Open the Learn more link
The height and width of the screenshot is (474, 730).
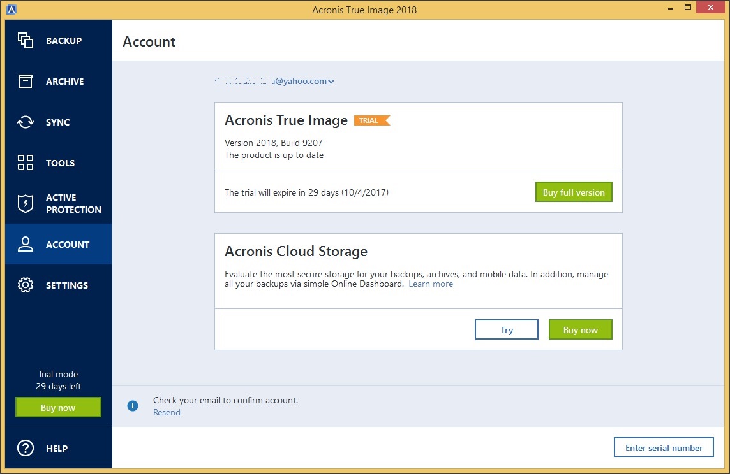tap(431, 284)
